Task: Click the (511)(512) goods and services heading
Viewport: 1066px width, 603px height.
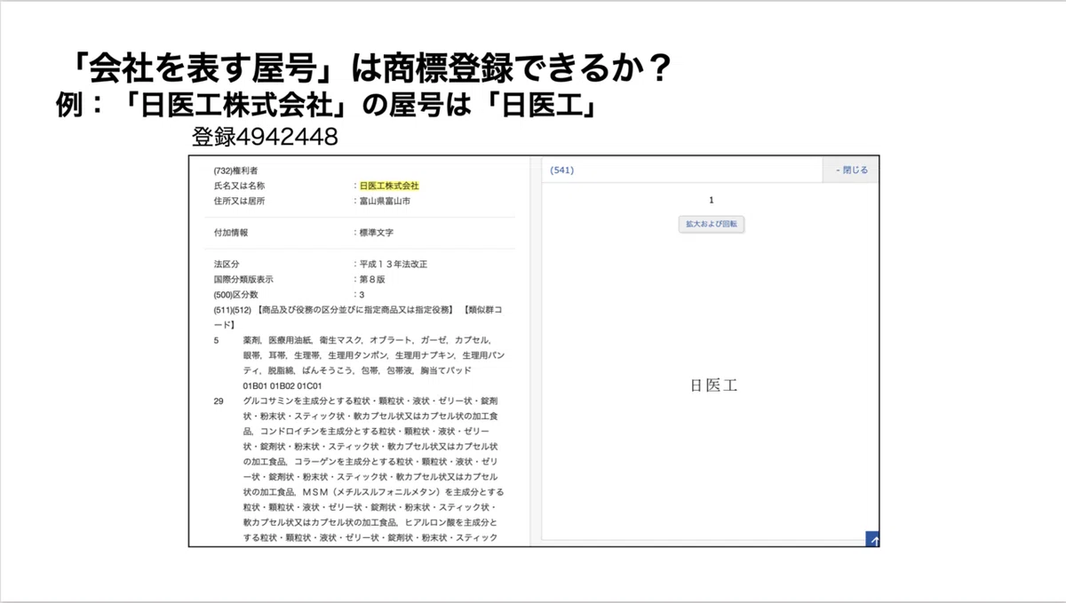Action: tap(358, 317)
